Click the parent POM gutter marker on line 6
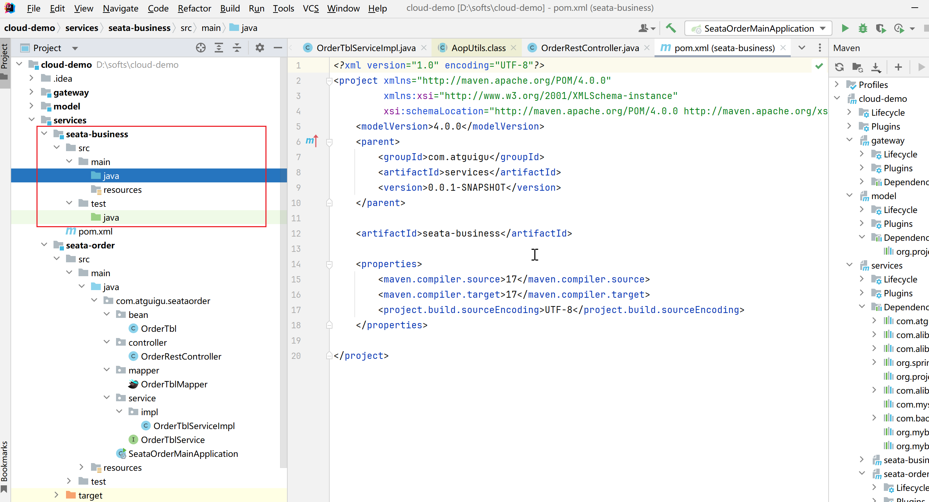929x502 pixels. (x=312, y=141)
